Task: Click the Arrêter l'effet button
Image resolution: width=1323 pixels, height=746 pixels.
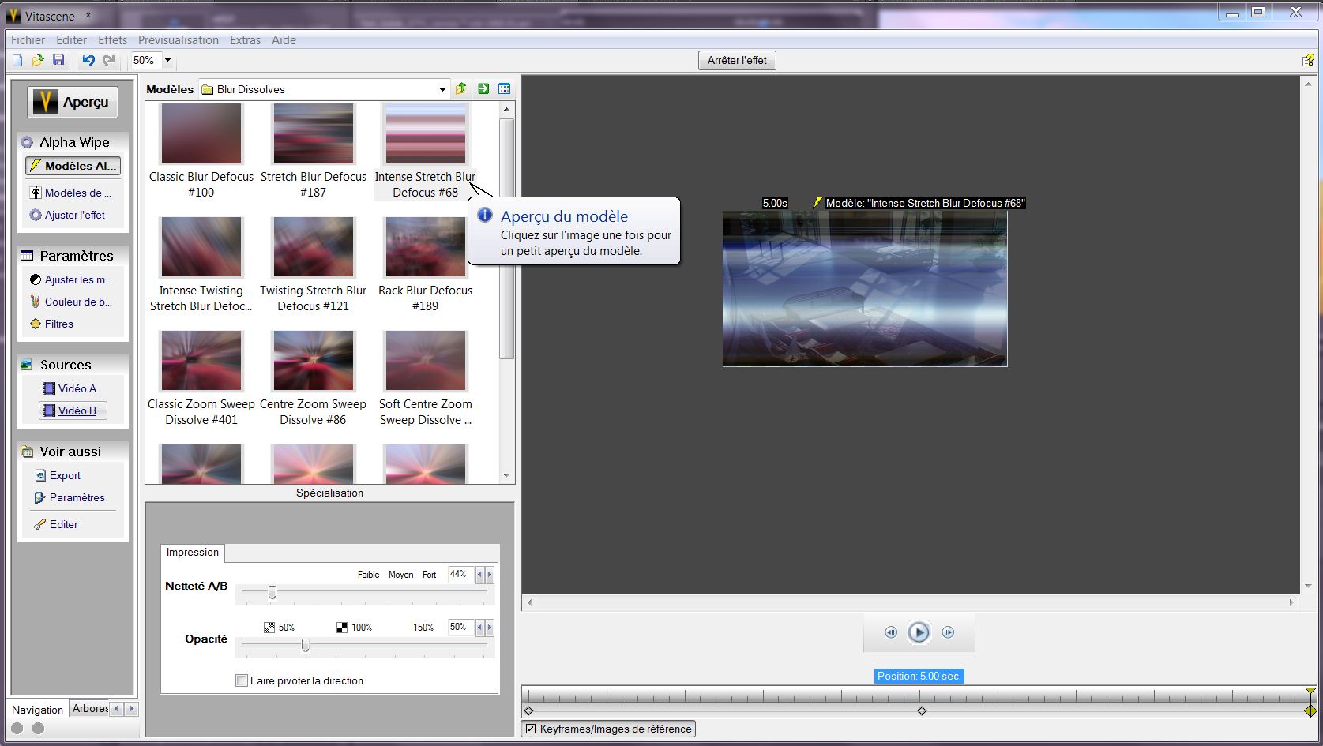Action: (737, 60)
